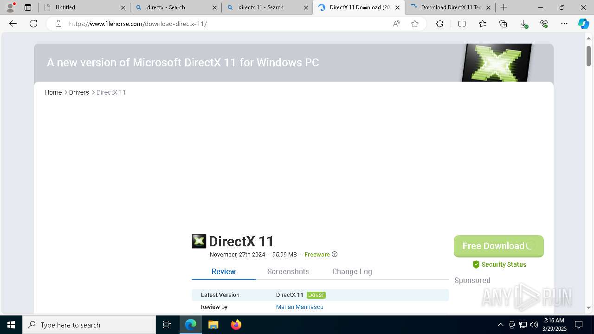Open the Screenshots tab on the page
Screen dimensions: 594x334
[x=288, y=272]
